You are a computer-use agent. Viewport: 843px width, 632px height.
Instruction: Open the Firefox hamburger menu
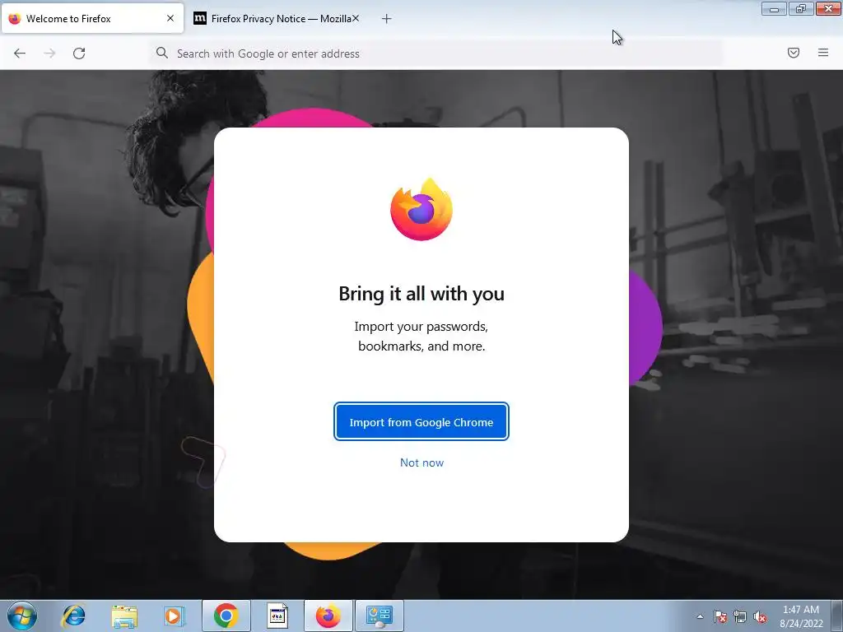[822, 53]
